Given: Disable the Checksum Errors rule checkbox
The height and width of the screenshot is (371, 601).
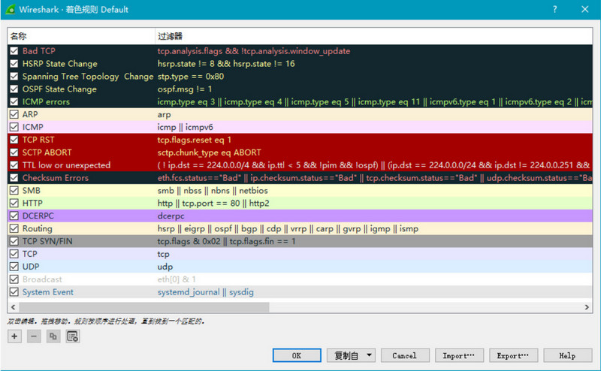Looking at the screenshot, I should click(14, 178).
